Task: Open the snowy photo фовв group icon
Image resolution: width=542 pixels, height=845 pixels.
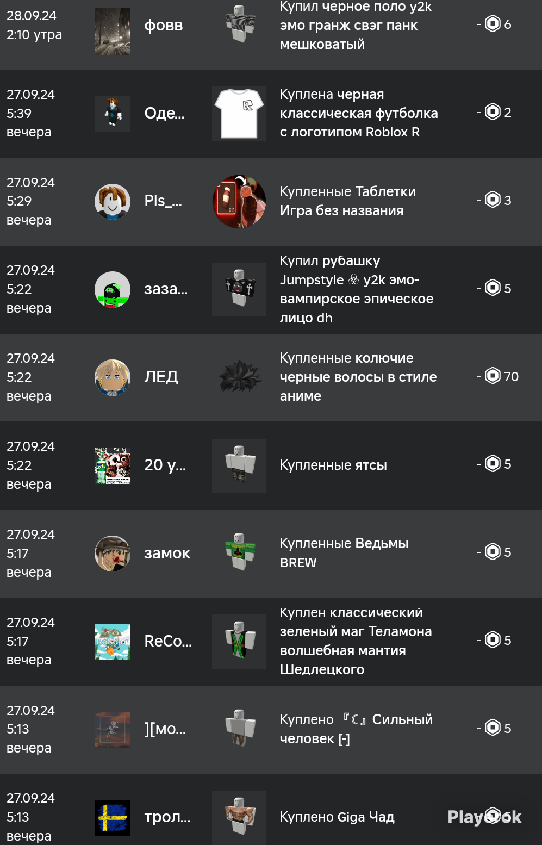Action: (113, 32)
